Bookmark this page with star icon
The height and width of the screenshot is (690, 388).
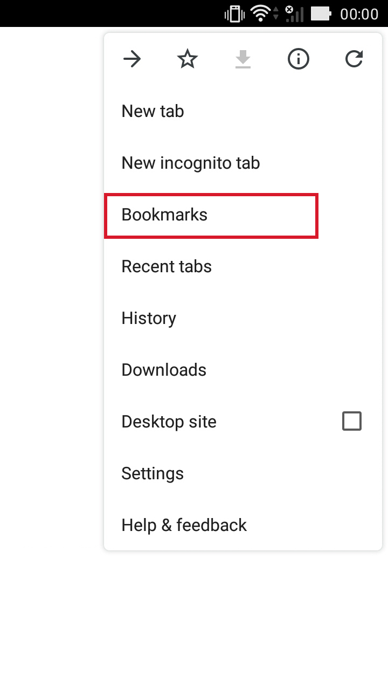[x=188, y=59]
